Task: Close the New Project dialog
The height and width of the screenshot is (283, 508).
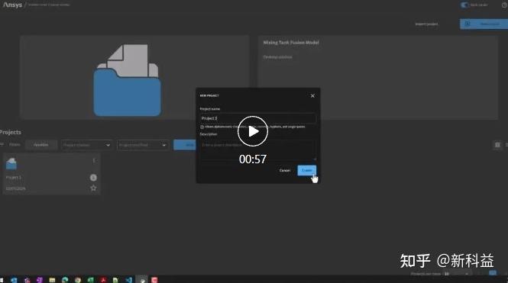Action: coord(312,96)
